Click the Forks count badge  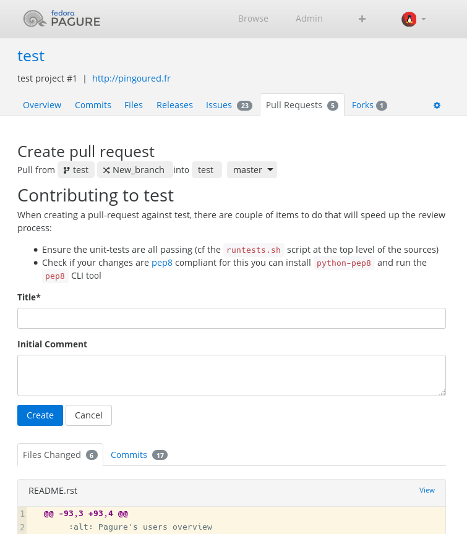click(x=382, y=106)
